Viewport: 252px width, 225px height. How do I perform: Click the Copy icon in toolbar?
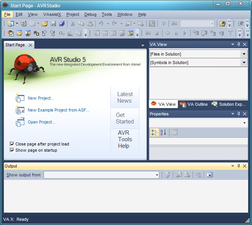81,24
